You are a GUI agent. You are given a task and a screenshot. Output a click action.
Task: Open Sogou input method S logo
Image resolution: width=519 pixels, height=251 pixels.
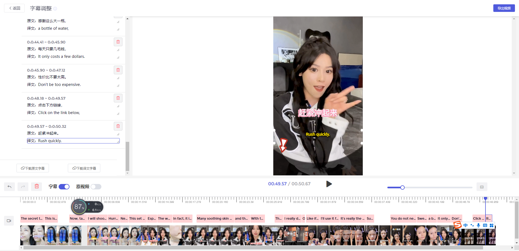click(x=458, y=225)
